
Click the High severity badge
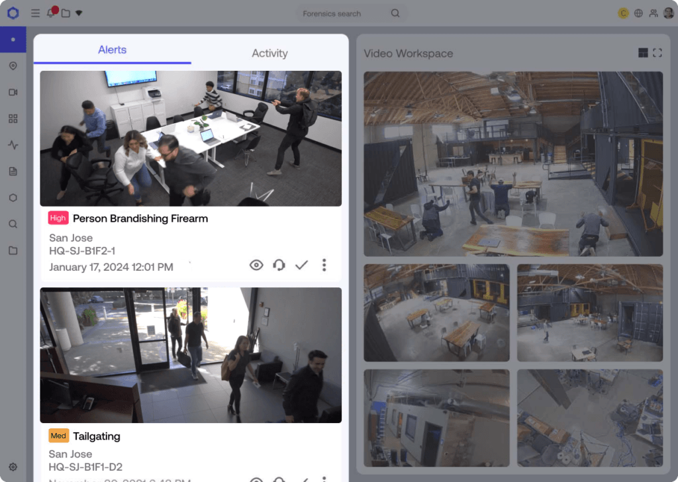[58, 218]
